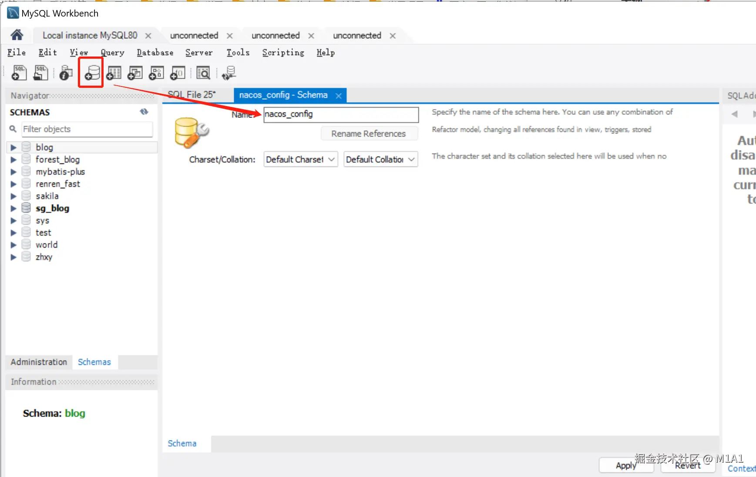Click the database icon beside world
The width and height of the screenshot is (756, 477).
(x=26, y=244)
